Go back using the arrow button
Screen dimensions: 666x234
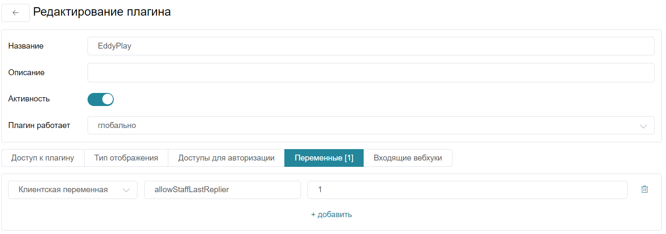16,13
